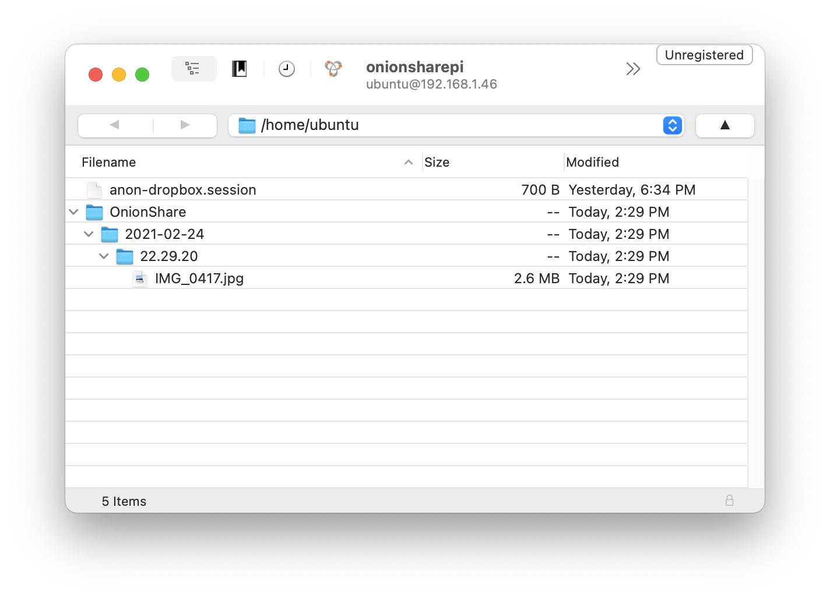Image resolution: width=830 pixels, height=599 pixels.
Task: Select the IMG_0417.jpg file icon
Action: tap(140, 279)
